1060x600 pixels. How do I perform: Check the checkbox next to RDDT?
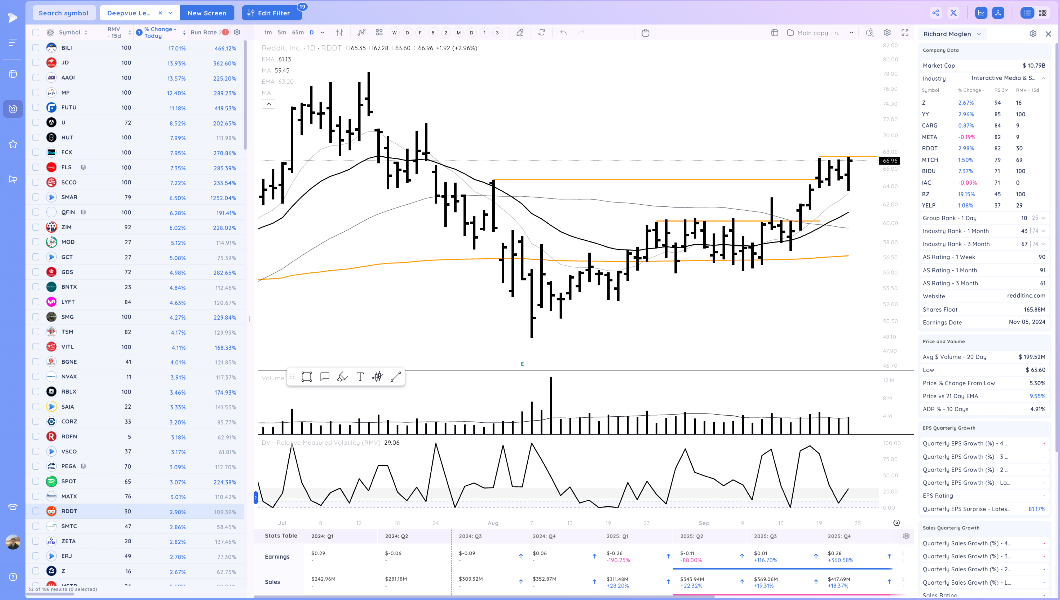coord(36,511)
